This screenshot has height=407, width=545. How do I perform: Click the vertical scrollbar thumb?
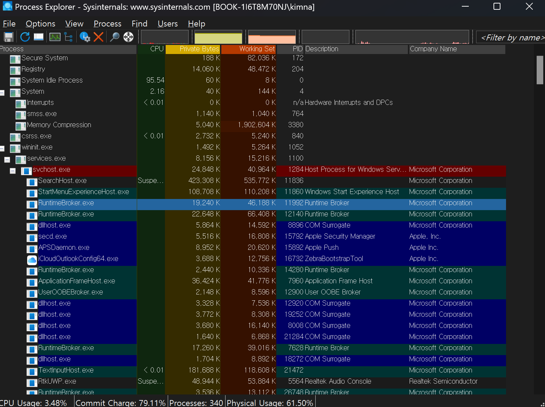pyautogui.click(x=540, y=70)
